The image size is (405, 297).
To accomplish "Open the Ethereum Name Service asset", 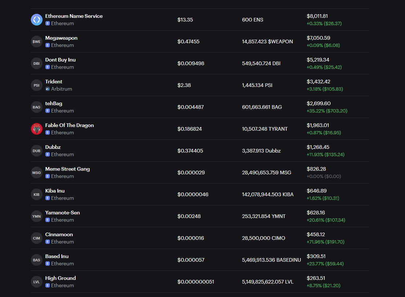I will [x=200, y=20].
